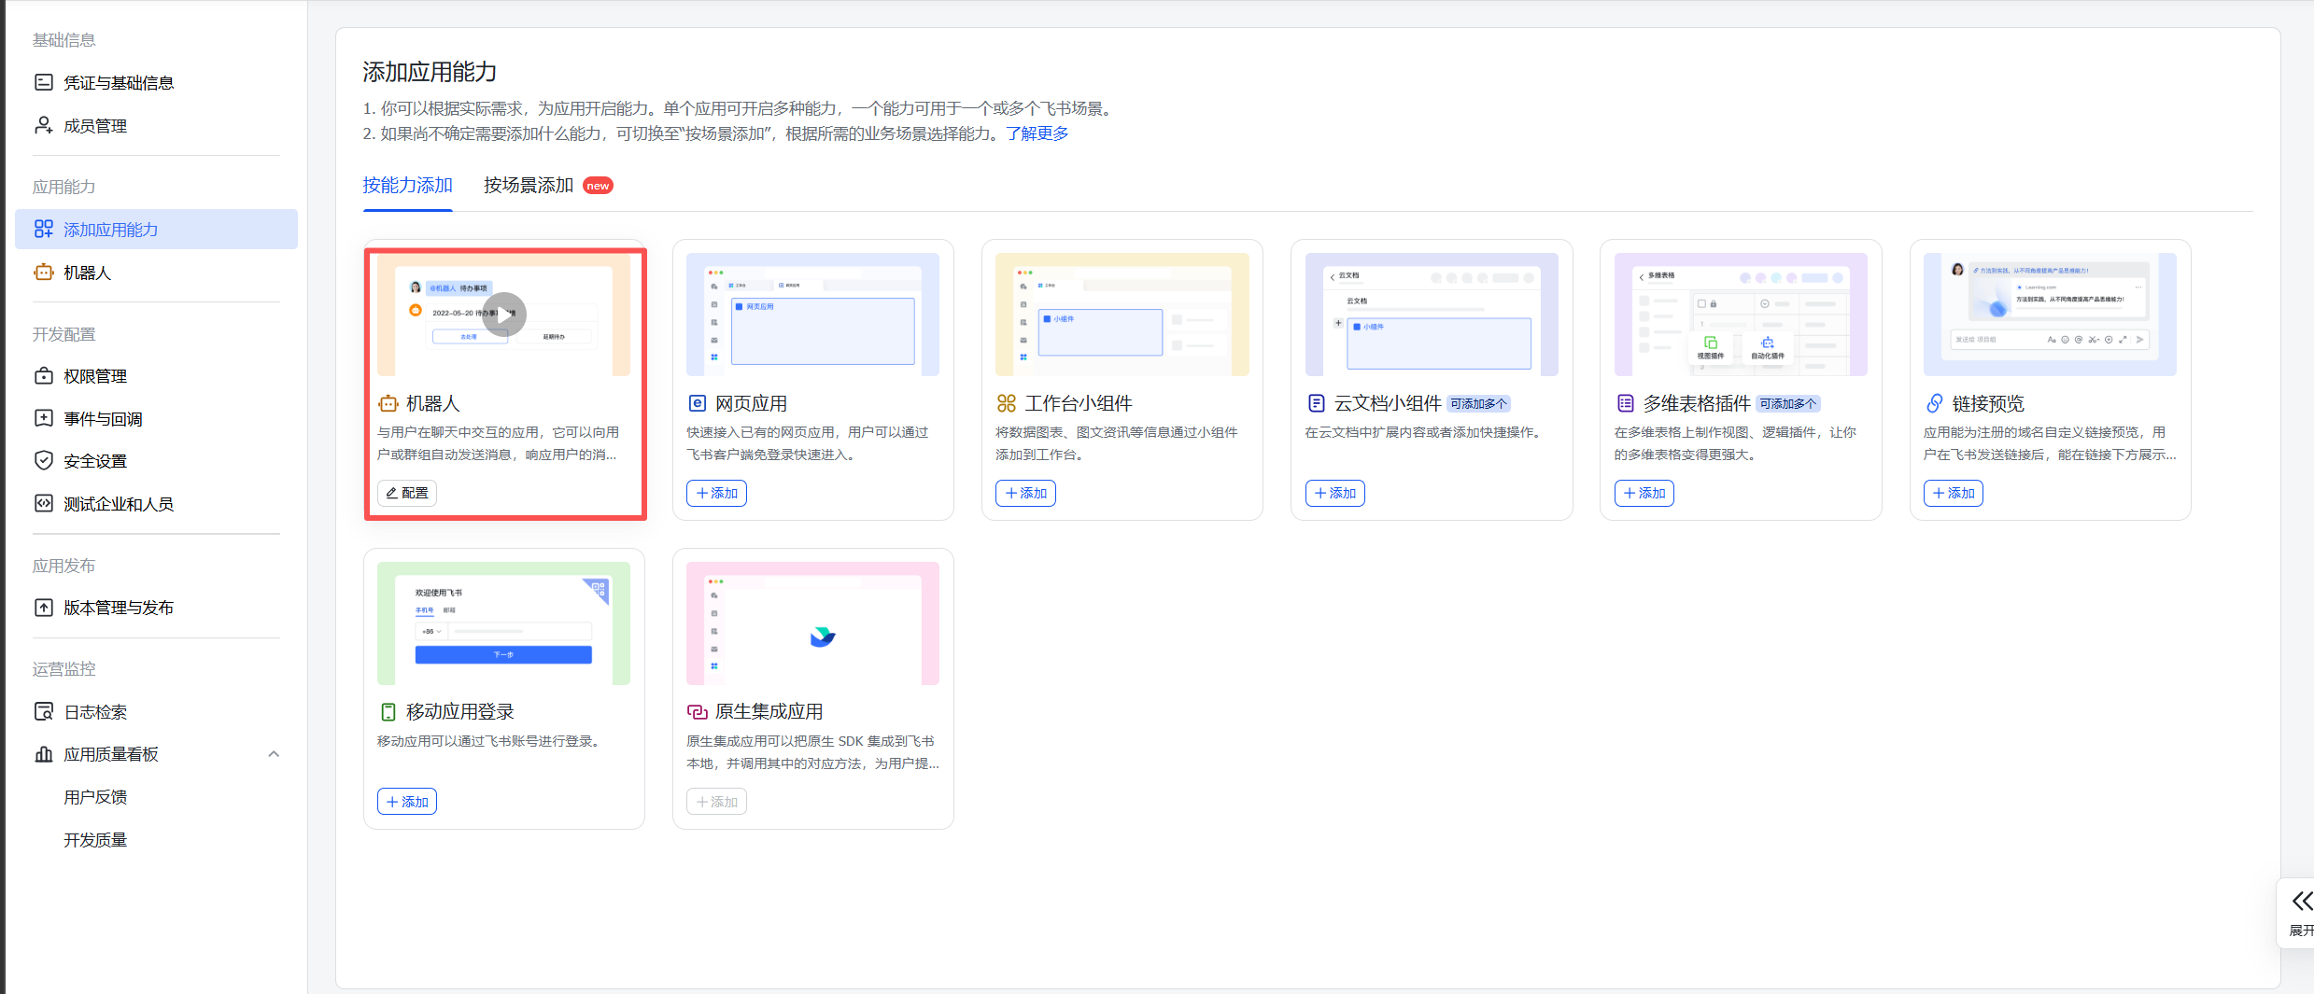Click the 移动应用登录 phone icon

[x=388, y=712]
